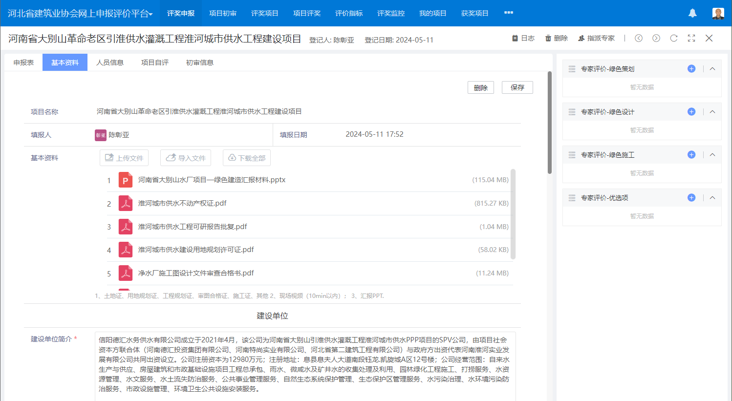Open 评奖监控 in the top navigation
Viewport: 732px width, 401px height.
[x=391, y=13]
